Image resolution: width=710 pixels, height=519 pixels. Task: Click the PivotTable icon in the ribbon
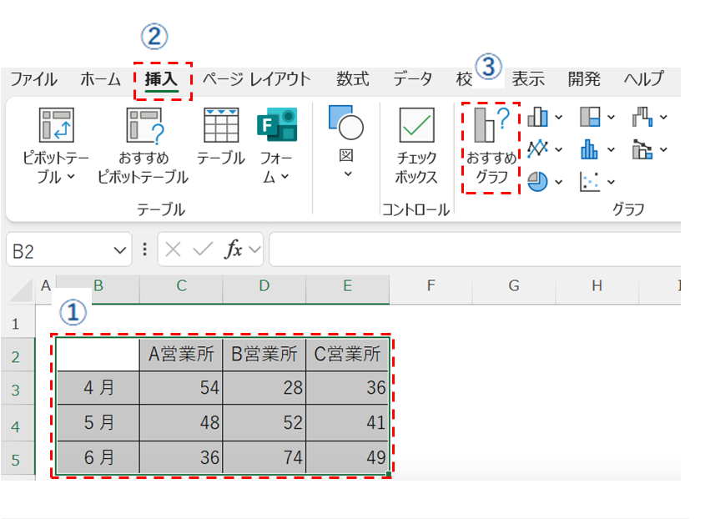(56, 126)
